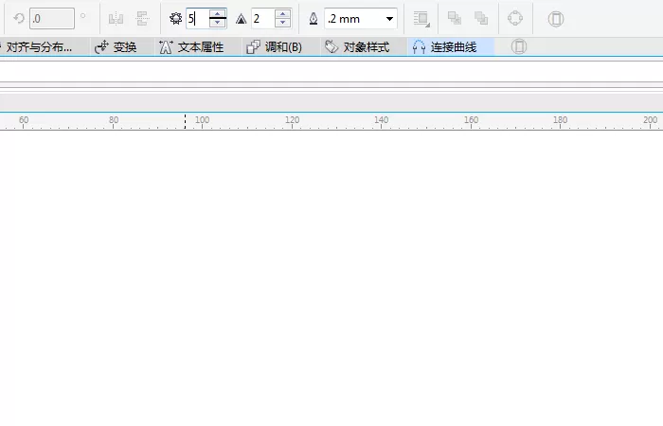Click the star sharpness value field
This screenshot has height=426, width=663.
coord(262,19)
